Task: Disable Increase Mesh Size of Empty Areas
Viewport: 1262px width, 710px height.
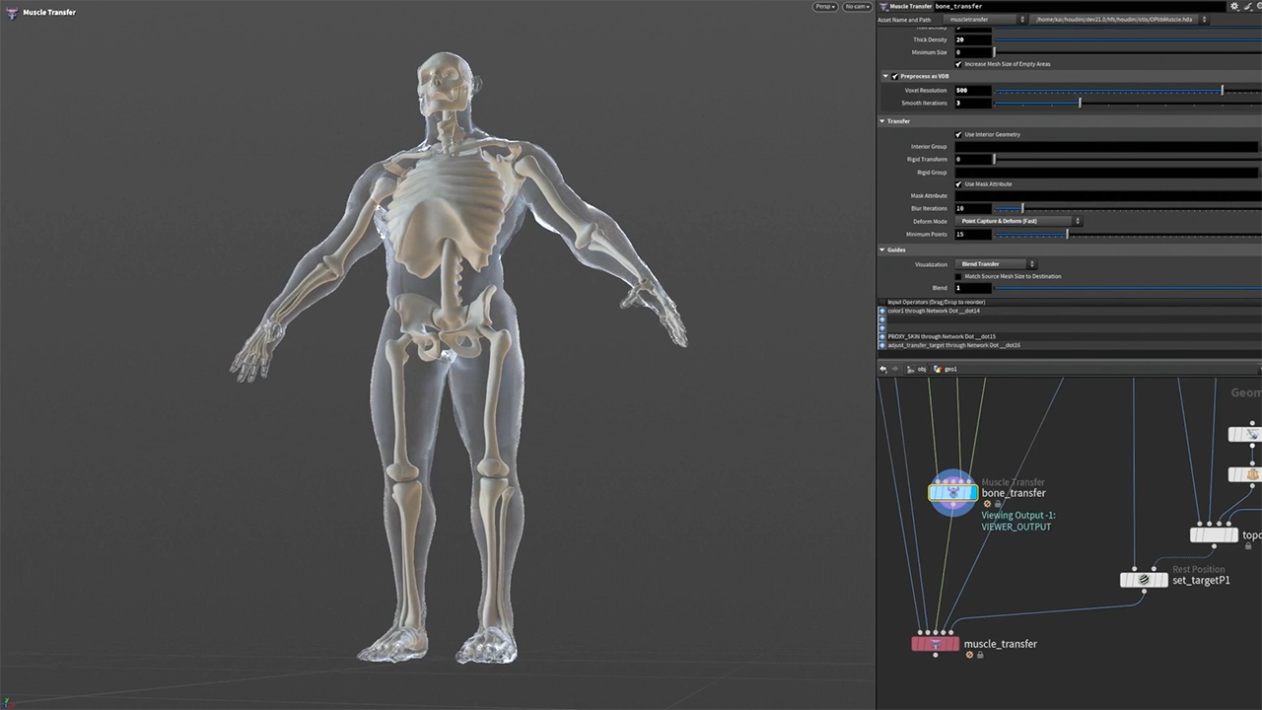Action: (958, 64)
